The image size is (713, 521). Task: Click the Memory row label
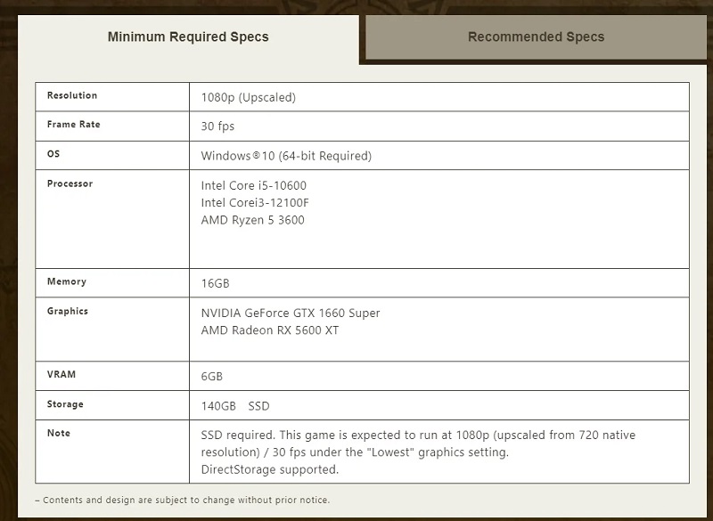(x=67, y=281)
